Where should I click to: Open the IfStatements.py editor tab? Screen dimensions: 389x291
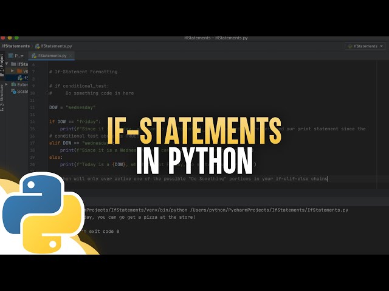52,56
